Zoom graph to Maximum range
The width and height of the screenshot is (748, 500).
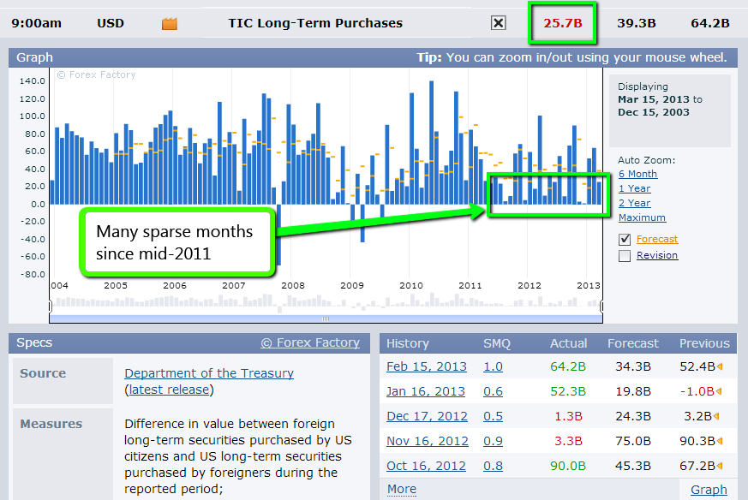coord(642,217)
